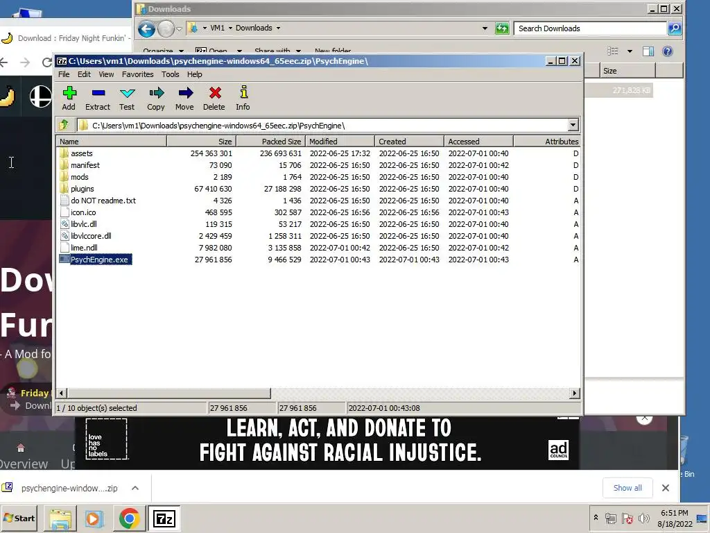Click back arrow in Downloads window

click(x=146, y=29)
